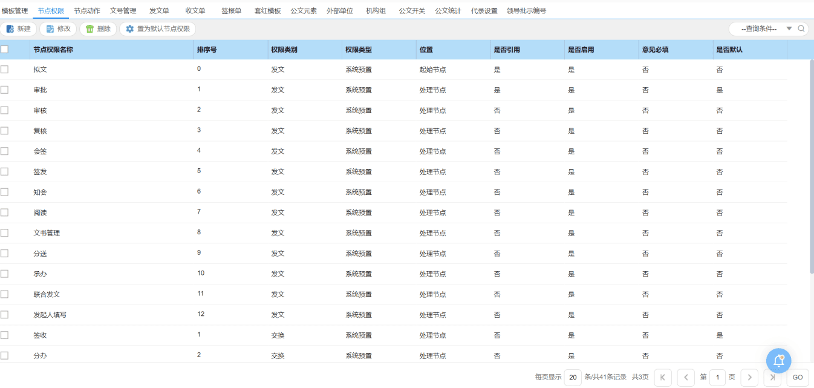Click the 联合发文 name cell
This screenshot has width=814, height=388.
[x=47, y=294]
